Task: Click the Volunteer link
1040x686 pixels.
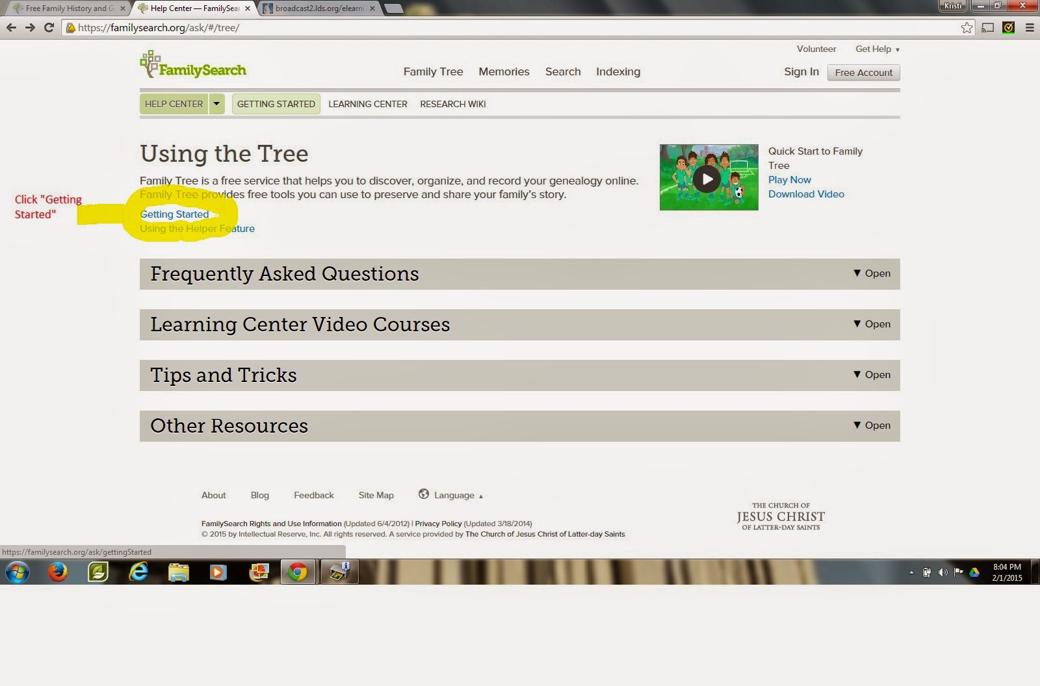Action: [816, 49]
